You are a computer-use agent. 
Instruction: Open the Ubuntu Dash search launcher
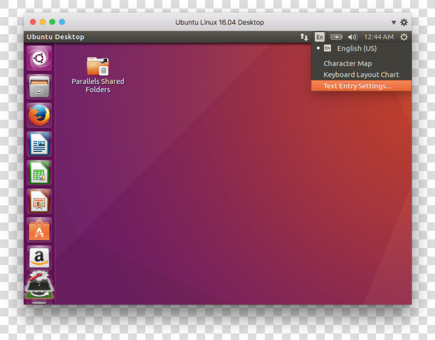(39, 58)
